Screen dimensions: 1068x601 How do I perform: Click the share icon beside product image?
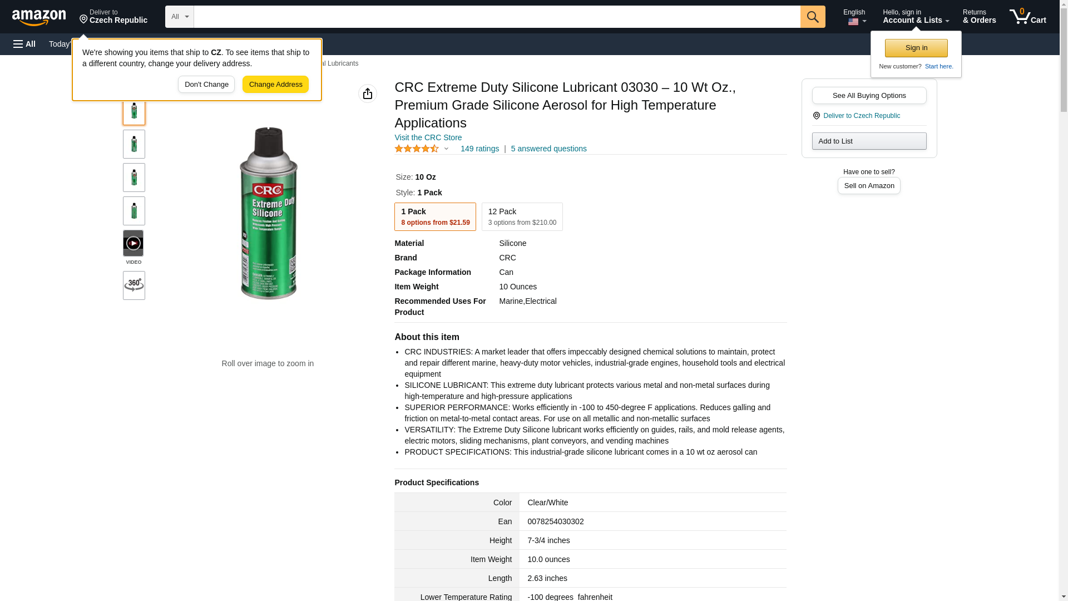(x=368, y=93)
